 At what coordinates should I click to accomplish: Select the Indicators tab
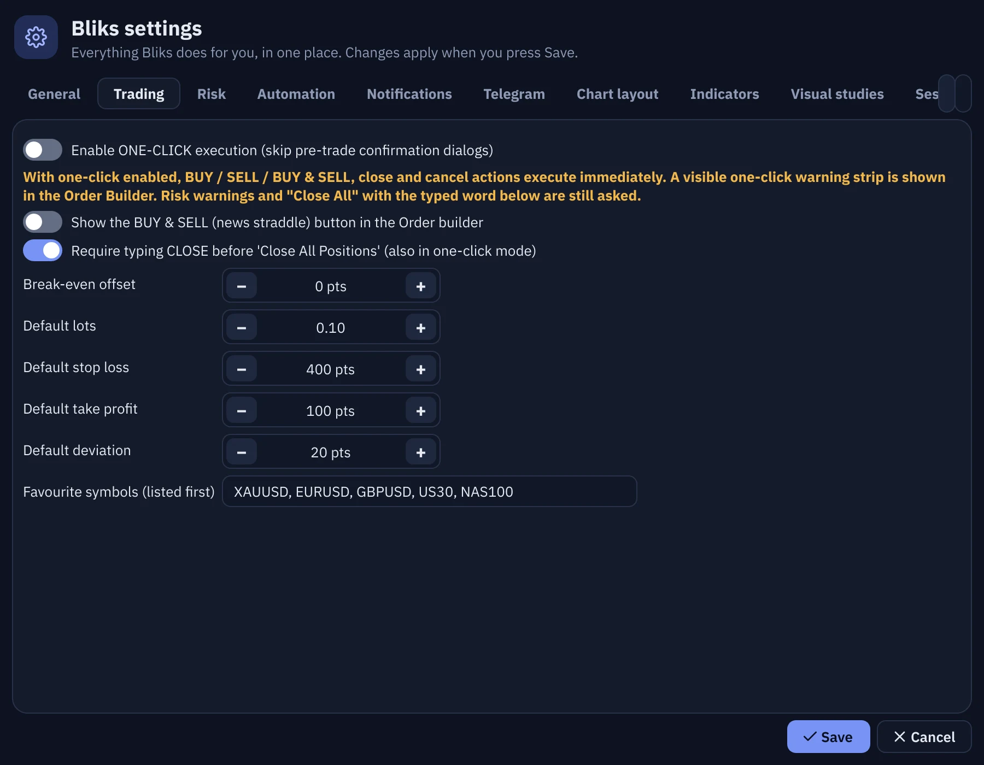(725, 94)
